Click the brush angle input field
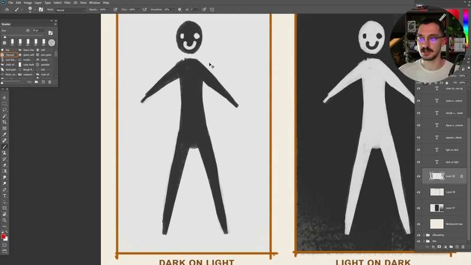This screenshot has height=265, width=471. (194, 9)
